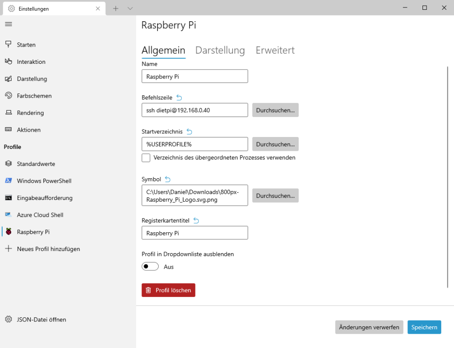Viewport: 454px width, 348px height.
Task: Click the Registerkartentitel input field
Action: point(195,233)
